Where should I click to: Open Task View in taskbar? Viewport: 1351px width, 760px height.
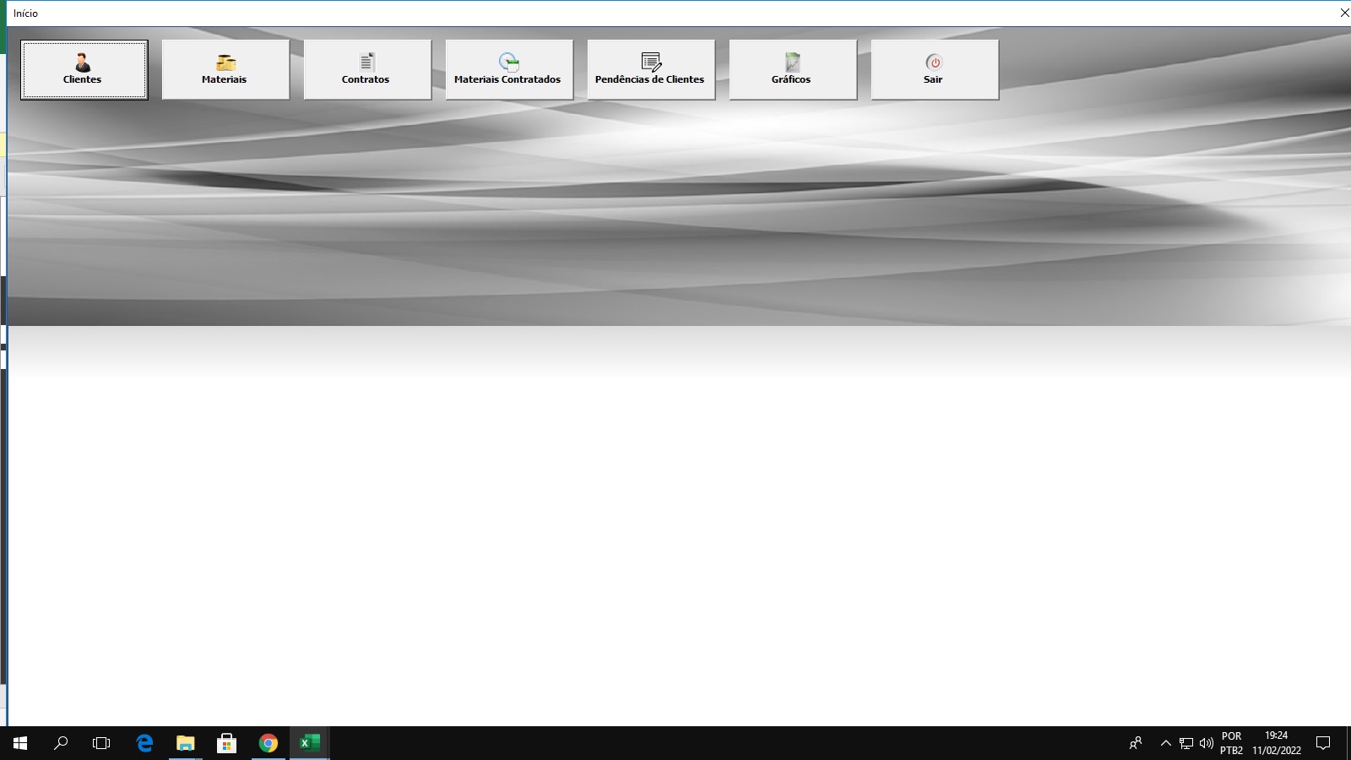tap(101, 743)
